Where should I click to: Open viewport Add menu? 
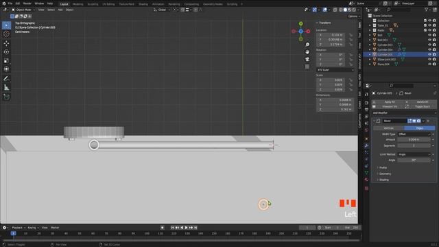coord(60,10)
